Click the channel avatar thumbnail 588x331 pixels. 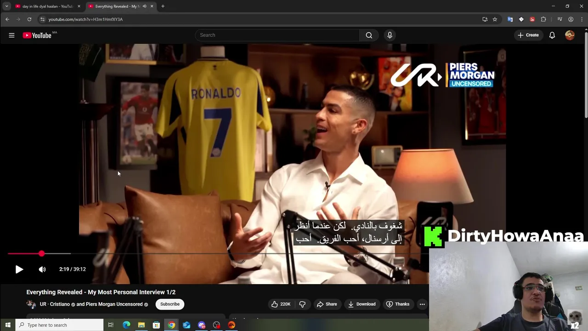coord(31,304)
